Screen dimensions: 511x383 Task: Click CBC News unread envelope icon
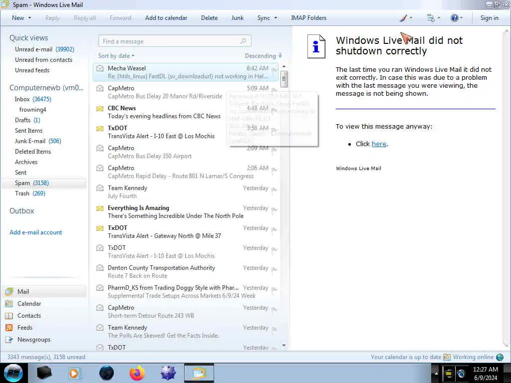click(x=100, y=108)
